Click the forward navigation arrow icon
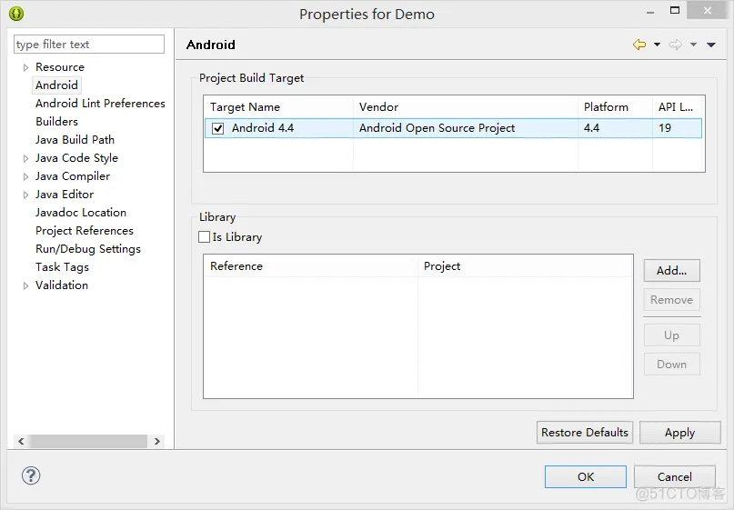 675,45
